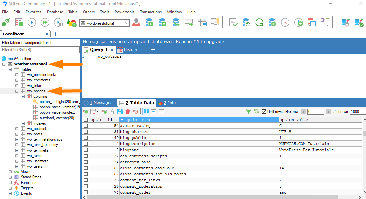Screen dimensions: 366x199
Task: Switch to the 3 Info tab
Action: tap(167, 103)
